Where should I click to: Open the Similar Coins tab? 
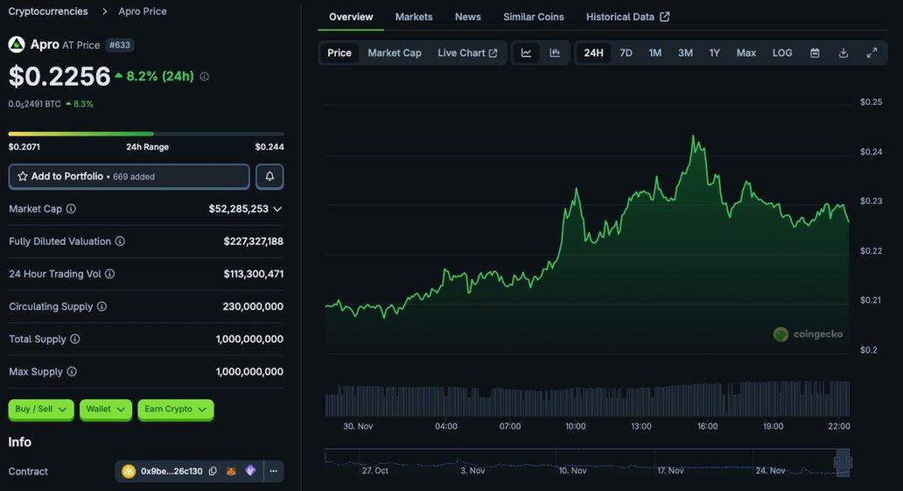(533, 17)
